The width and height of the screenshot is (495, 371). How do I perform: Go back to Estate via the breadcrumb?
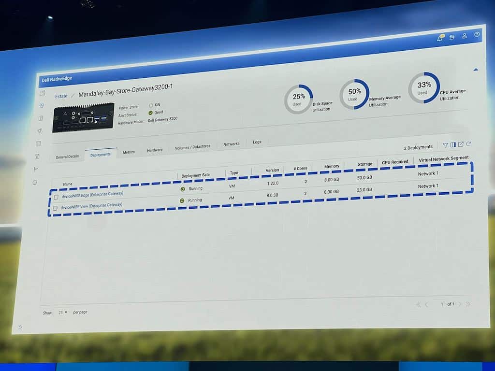tap(61, 96)
